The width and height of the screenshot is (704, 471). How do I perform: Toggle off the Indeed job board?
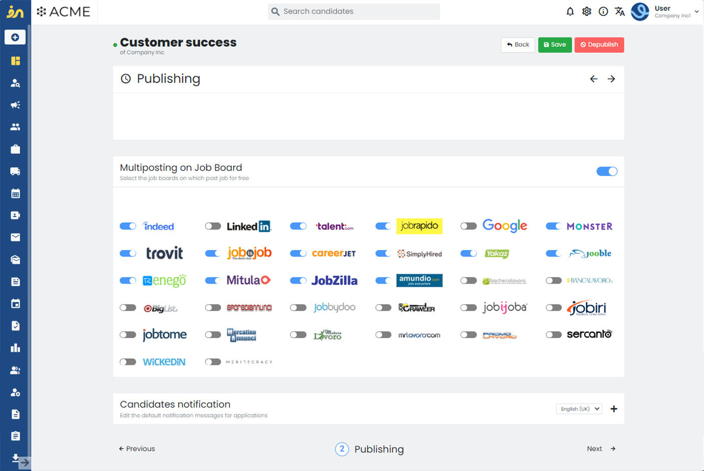[x=128, y=226]
